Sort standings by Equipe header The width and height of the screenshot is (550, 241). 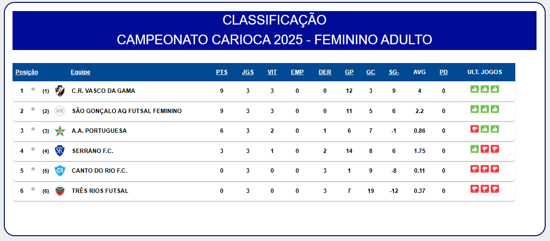(x=80, y=72)
